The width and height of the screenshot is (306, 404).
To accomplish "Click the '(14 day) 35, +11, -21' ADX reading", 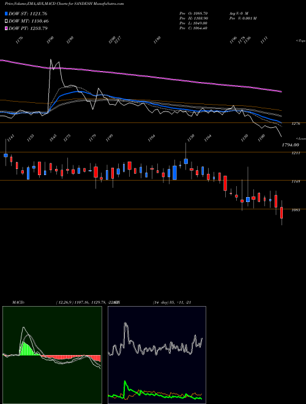I will [172, 302].
